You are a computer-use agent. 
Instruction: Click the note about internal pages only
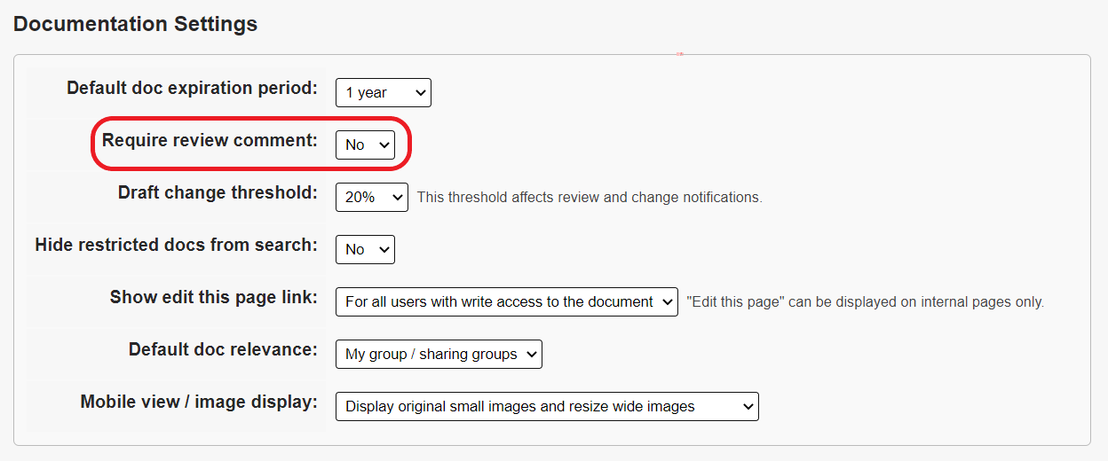pyautogui.click(x=866, y=302)
